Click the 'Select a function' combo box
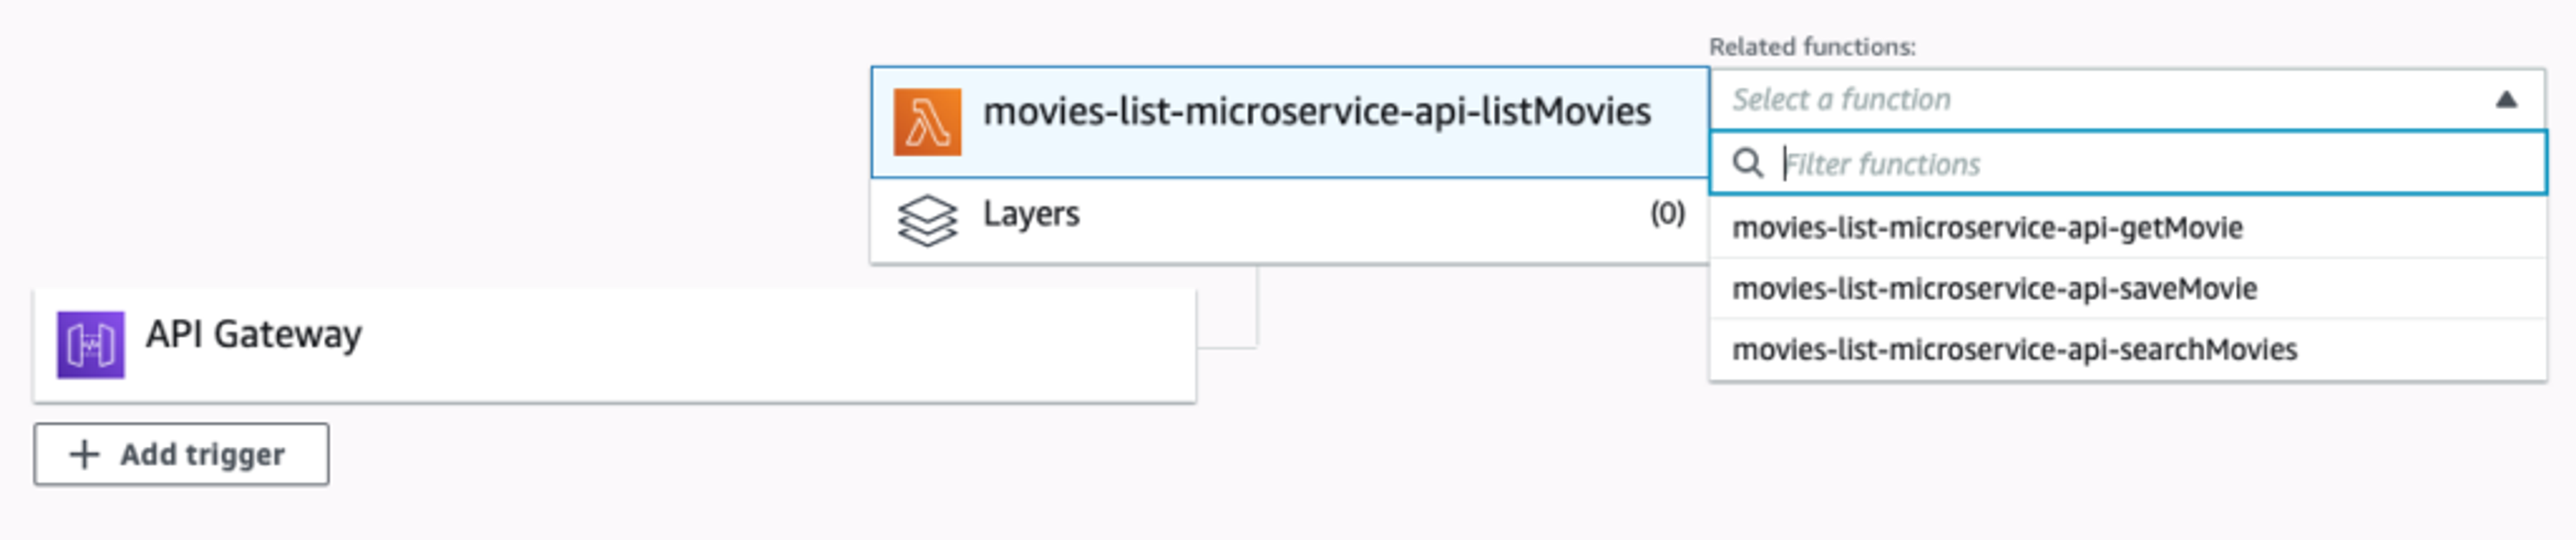 tap(2127, 98)
